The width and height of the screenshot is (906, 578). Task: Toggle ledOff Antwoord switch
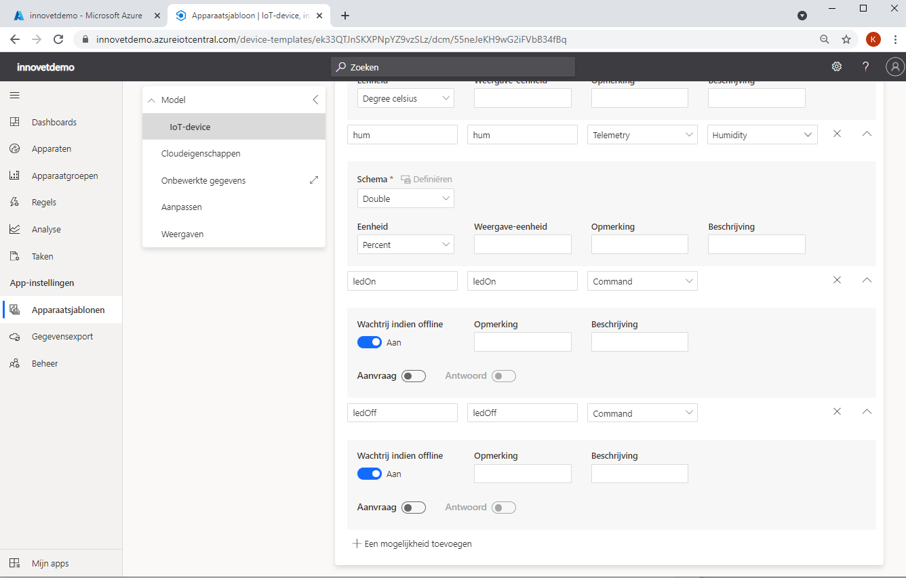point(504,508)
